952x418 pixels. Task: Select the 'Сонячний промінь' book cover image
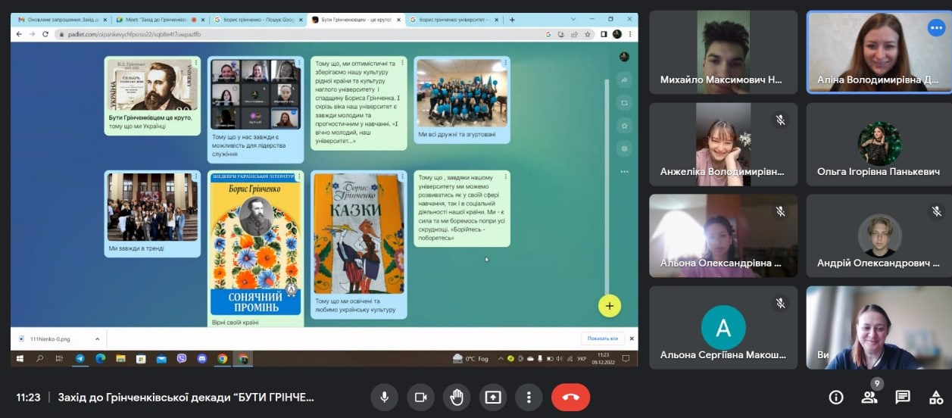(x=255, y=247)
